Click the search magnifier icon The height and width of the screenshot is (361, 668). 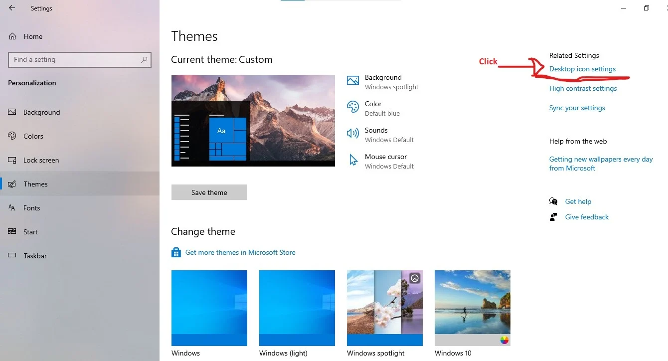[x=144, y=59]
